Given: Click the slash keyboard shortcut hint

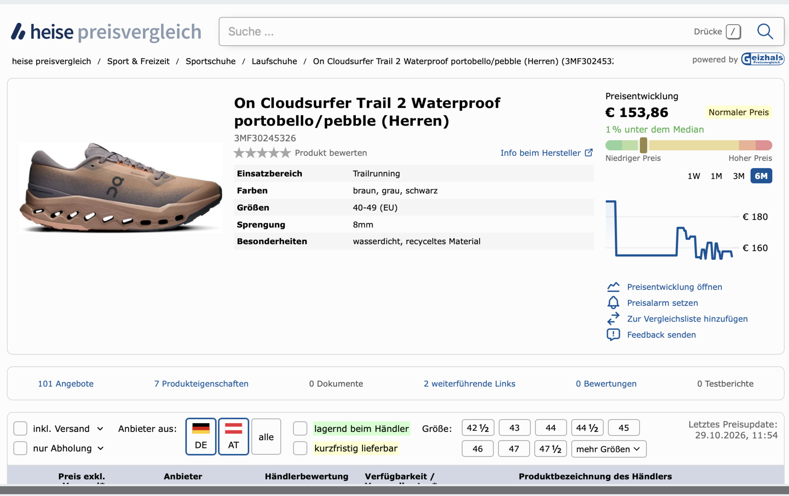Looking at the screenshot, I should [733, 32].
